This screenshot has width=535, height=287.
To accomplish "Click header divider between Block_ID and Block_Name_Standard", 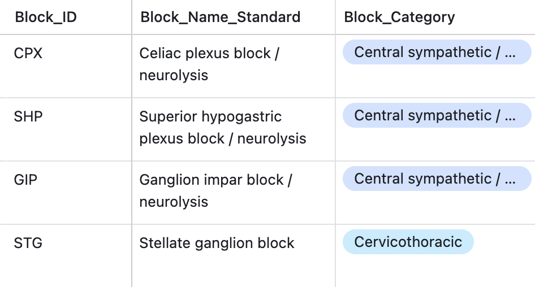I will click(132, 17).
